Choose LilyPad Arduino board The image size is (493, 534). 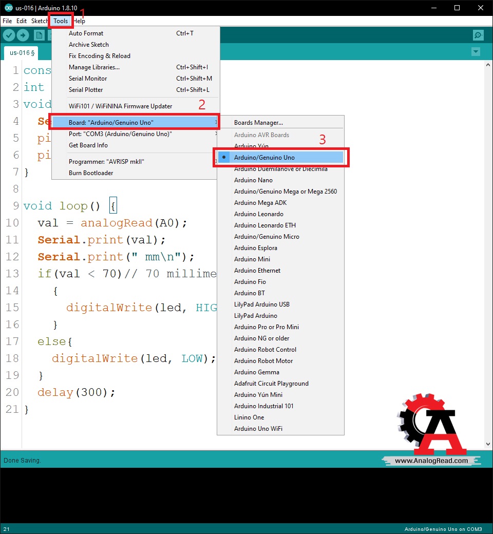(280, 316)
